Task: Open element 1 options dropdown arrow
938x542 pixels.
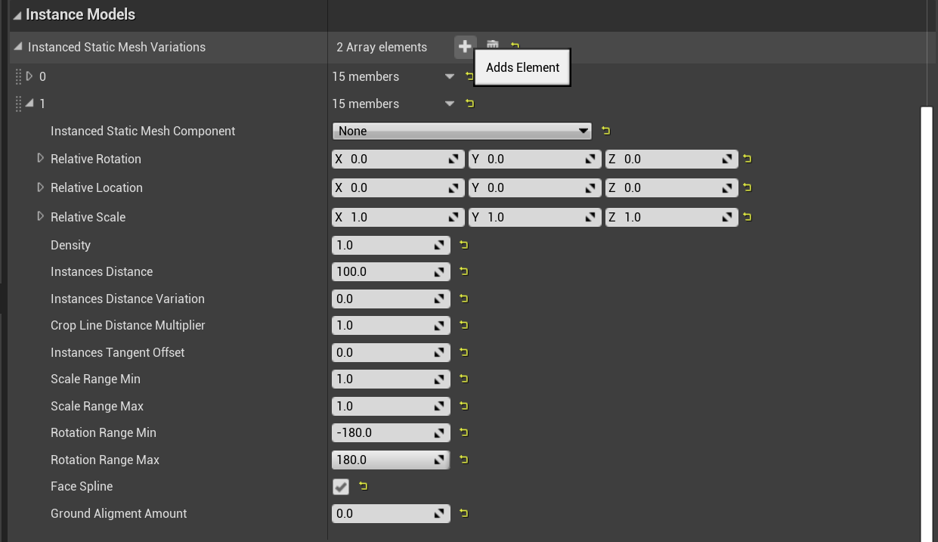Action: pos(450,104)
